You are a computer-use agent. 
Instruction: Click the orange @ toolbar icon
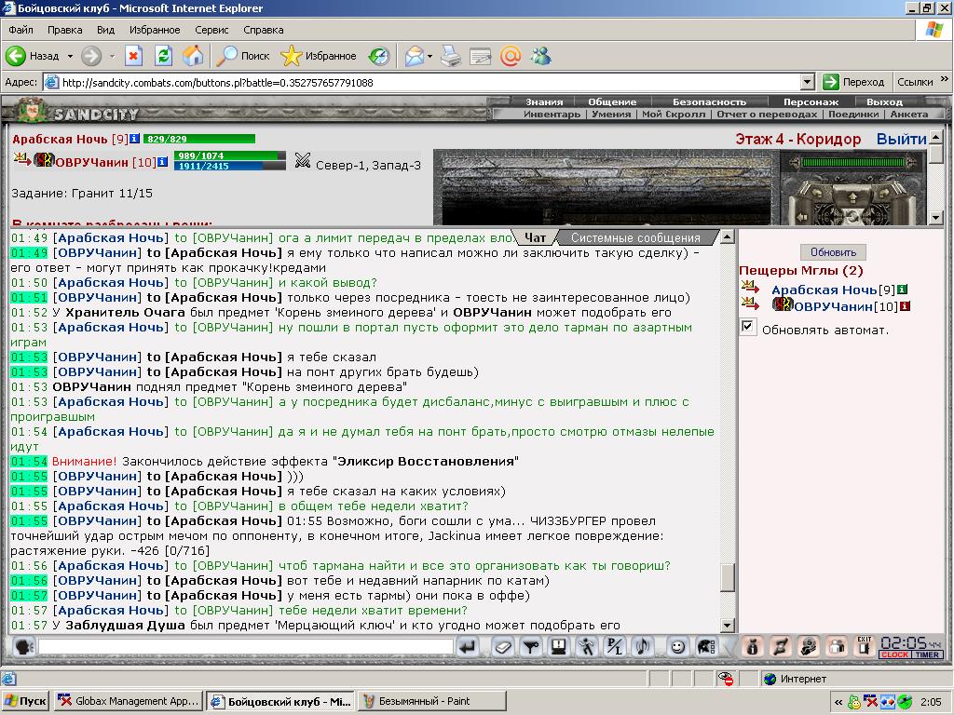[x=511, y=56]
